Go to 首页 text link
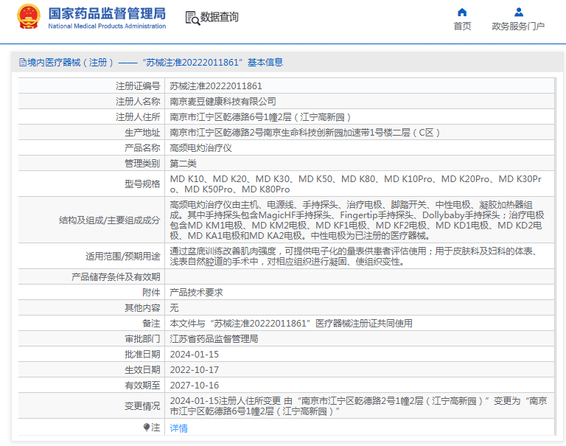 coord(462,27)
